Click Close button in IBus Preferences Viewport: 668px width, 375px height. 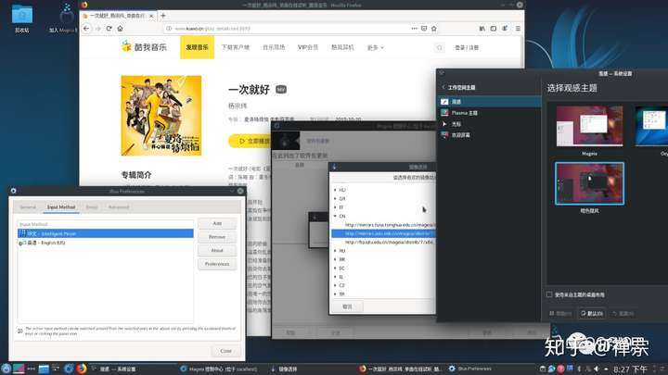coord(225,351)
